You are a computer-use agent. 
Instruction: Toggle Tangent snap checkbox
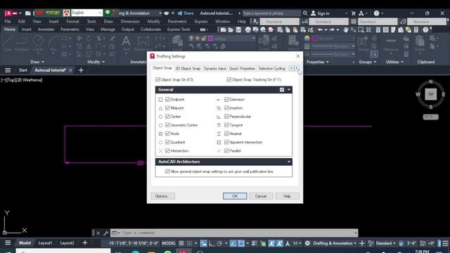[226, 125]
